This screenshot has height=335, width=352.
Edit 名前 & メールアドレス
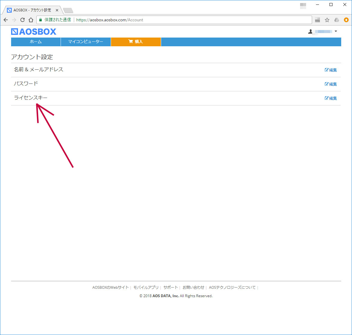(331, 70)
